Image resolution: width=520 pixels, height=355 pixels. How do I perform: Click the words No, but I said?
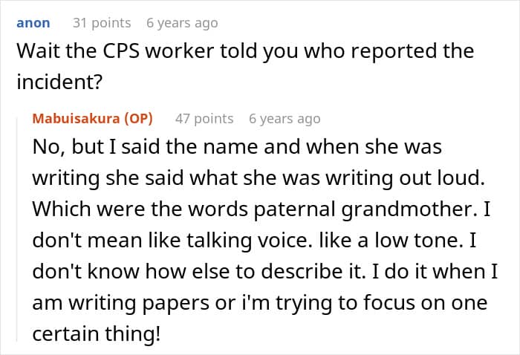click(x=96, y=146)
